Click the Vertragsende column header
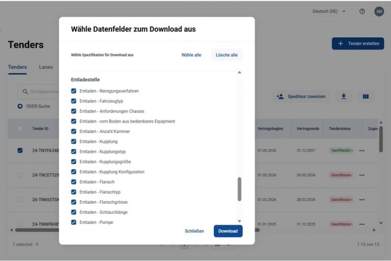391x261 pixels. (308, 128)
